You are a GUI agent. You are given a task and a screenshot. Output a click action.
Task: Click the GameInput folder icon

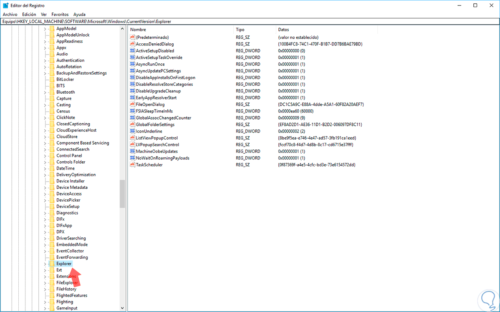point(52,308)
